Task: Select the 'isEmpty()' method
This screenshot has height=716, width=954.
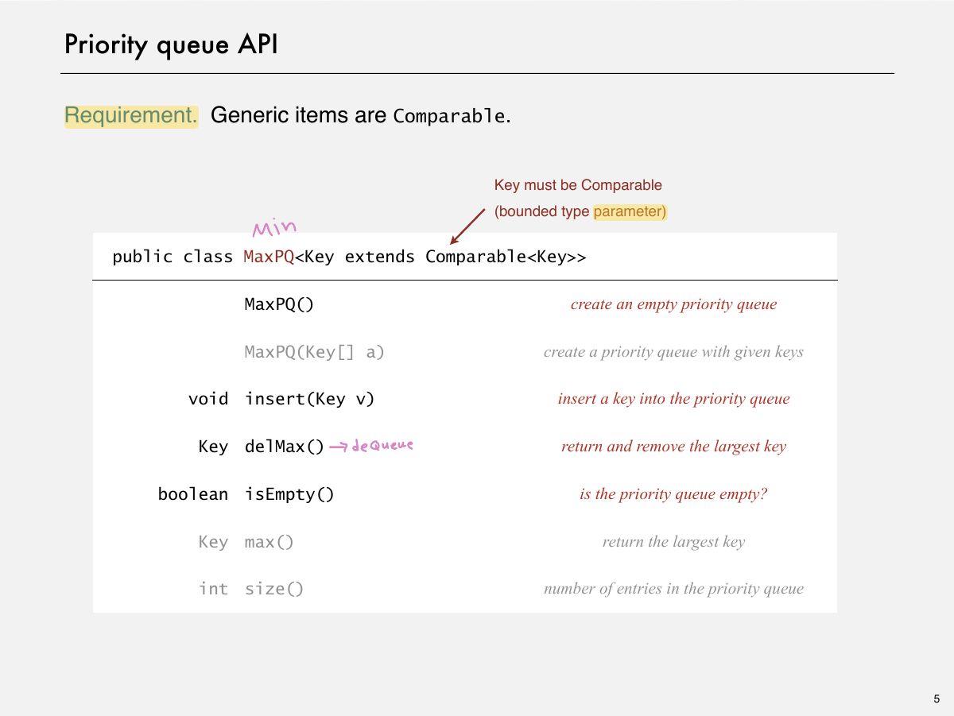Action: coord(289,494)
